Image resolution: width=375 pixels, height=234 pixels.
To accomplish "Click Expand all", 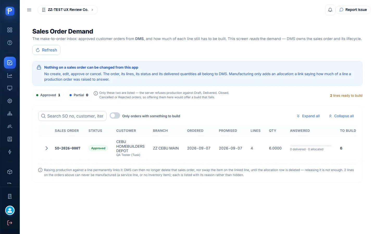I will click(308, 116).
